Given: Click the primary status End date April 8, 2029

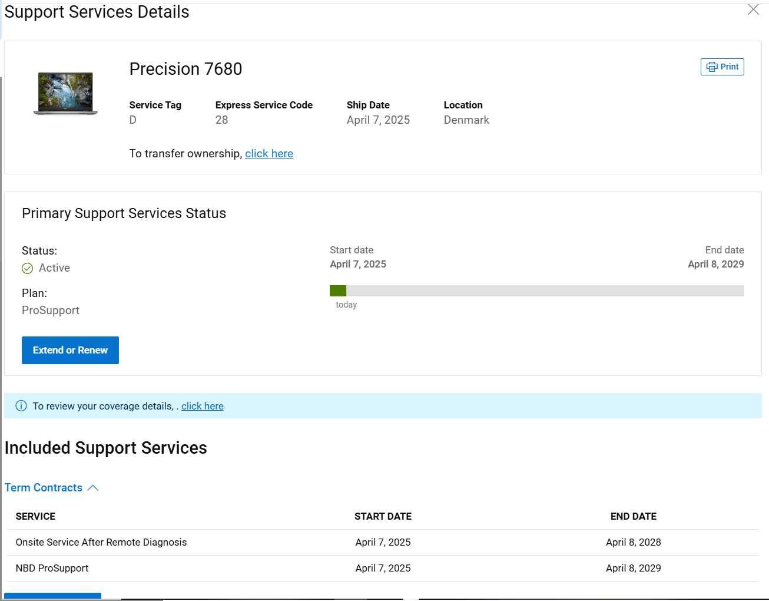Looking at the screenshot, I should point(716,264).
